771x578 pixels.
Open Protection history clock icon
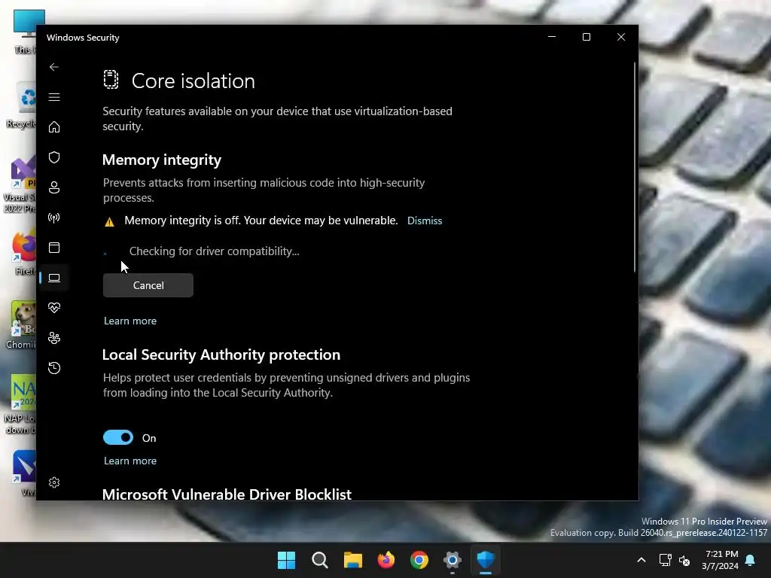click(54, 367)
